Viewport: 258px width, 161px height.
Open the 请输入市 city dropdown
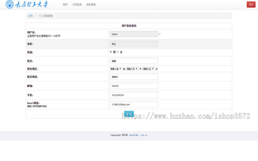[x=132, y=69]
